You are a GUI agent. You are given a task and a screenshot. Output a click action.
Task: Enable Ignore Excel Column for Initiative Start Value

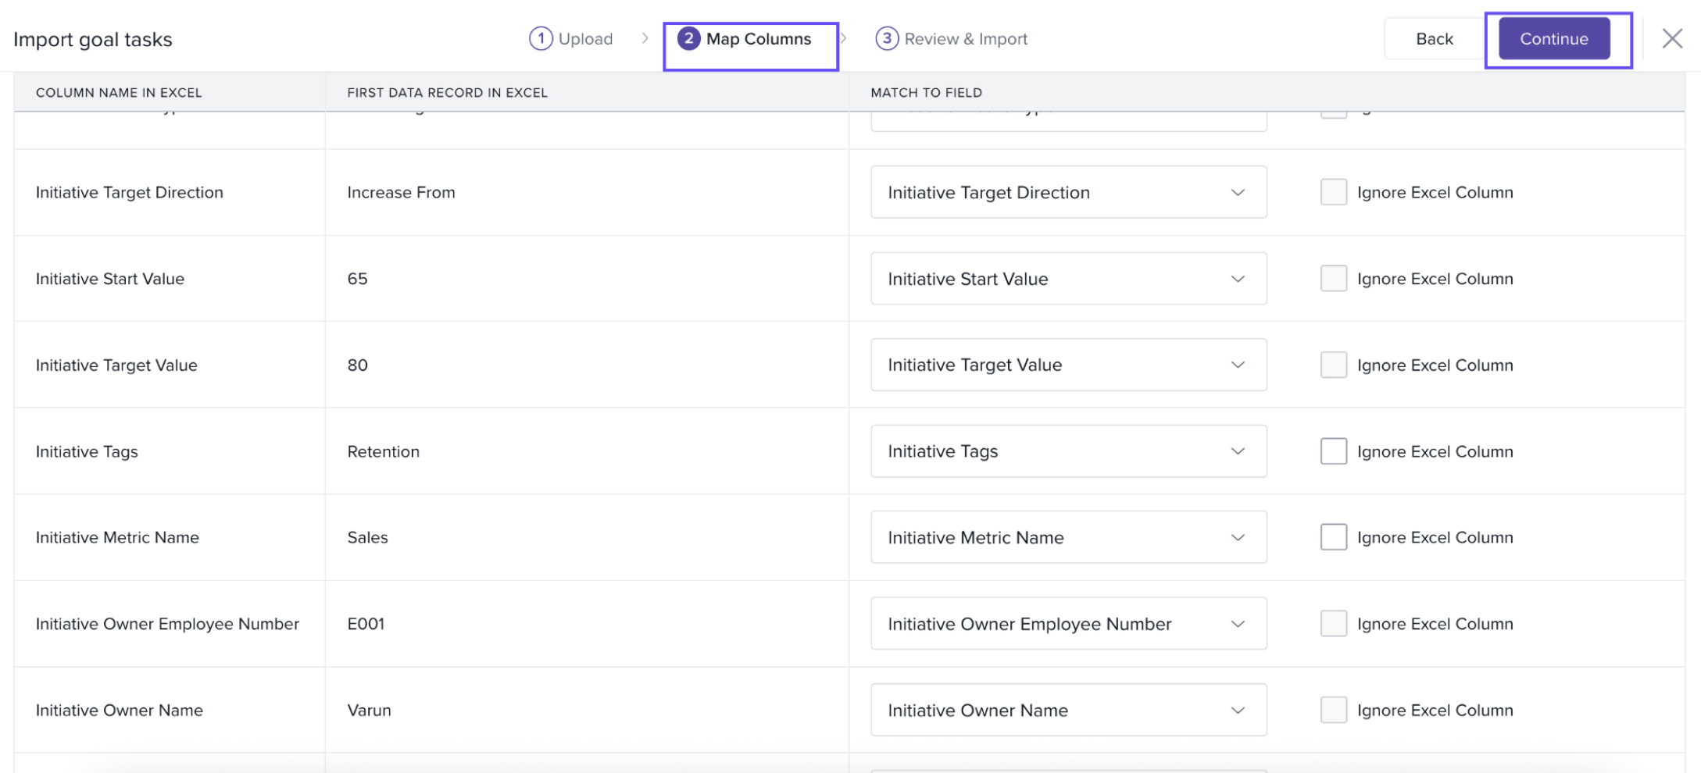point(1333,279)
